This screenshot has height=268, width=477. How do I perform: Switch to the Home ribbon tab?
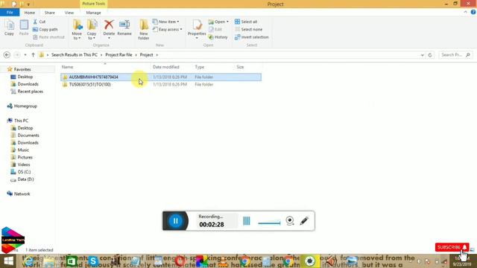[x=30, y=13]
